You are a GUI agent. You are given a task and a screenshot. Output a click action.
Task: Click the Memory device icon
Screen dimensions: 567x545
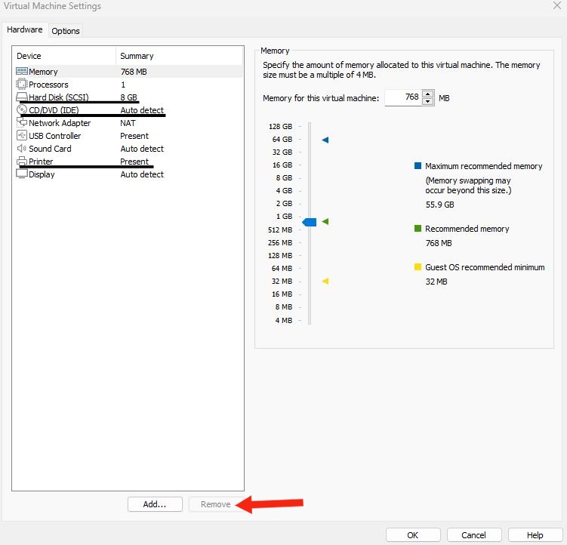point(22,72)
